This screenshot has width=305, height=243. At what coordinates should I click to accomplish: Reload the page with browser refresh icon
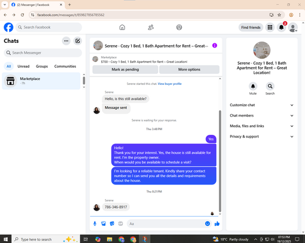[23, 15]
